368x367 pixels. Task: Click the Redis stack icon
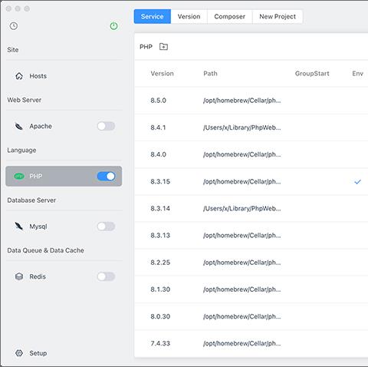coord(19,276)
